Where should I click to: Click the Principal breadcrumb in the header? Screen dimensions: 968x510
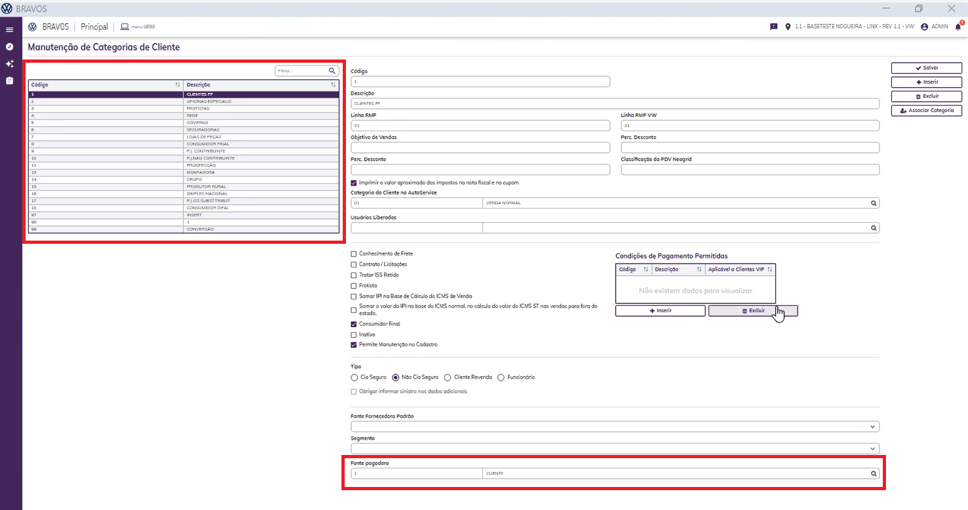94,27
